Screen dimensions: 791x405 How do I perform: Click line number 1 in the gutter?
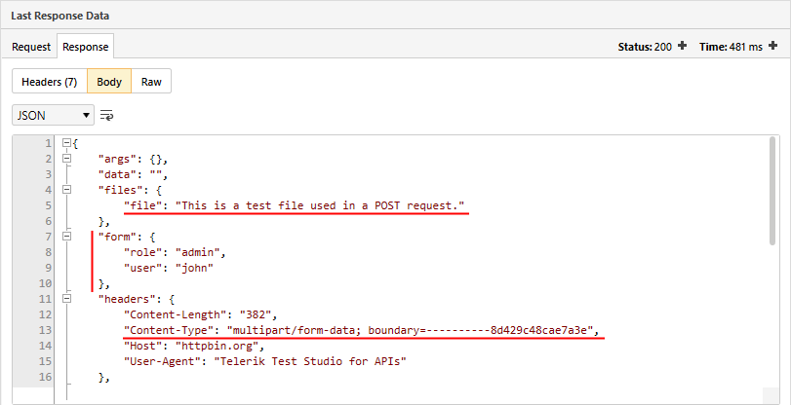49,143
